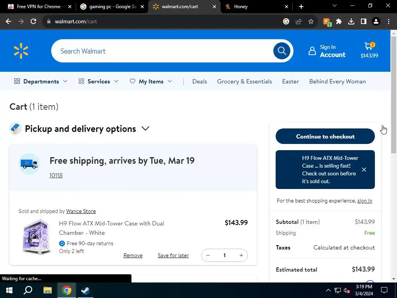Open the Chrome downloads icon

click(351, 22)
